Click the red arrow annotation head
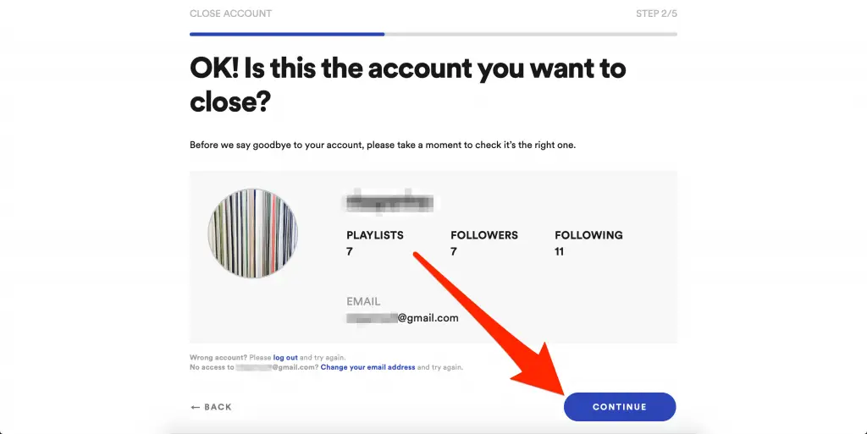The height and width of the screenshot is (434, 867). [x=542, y=371]
